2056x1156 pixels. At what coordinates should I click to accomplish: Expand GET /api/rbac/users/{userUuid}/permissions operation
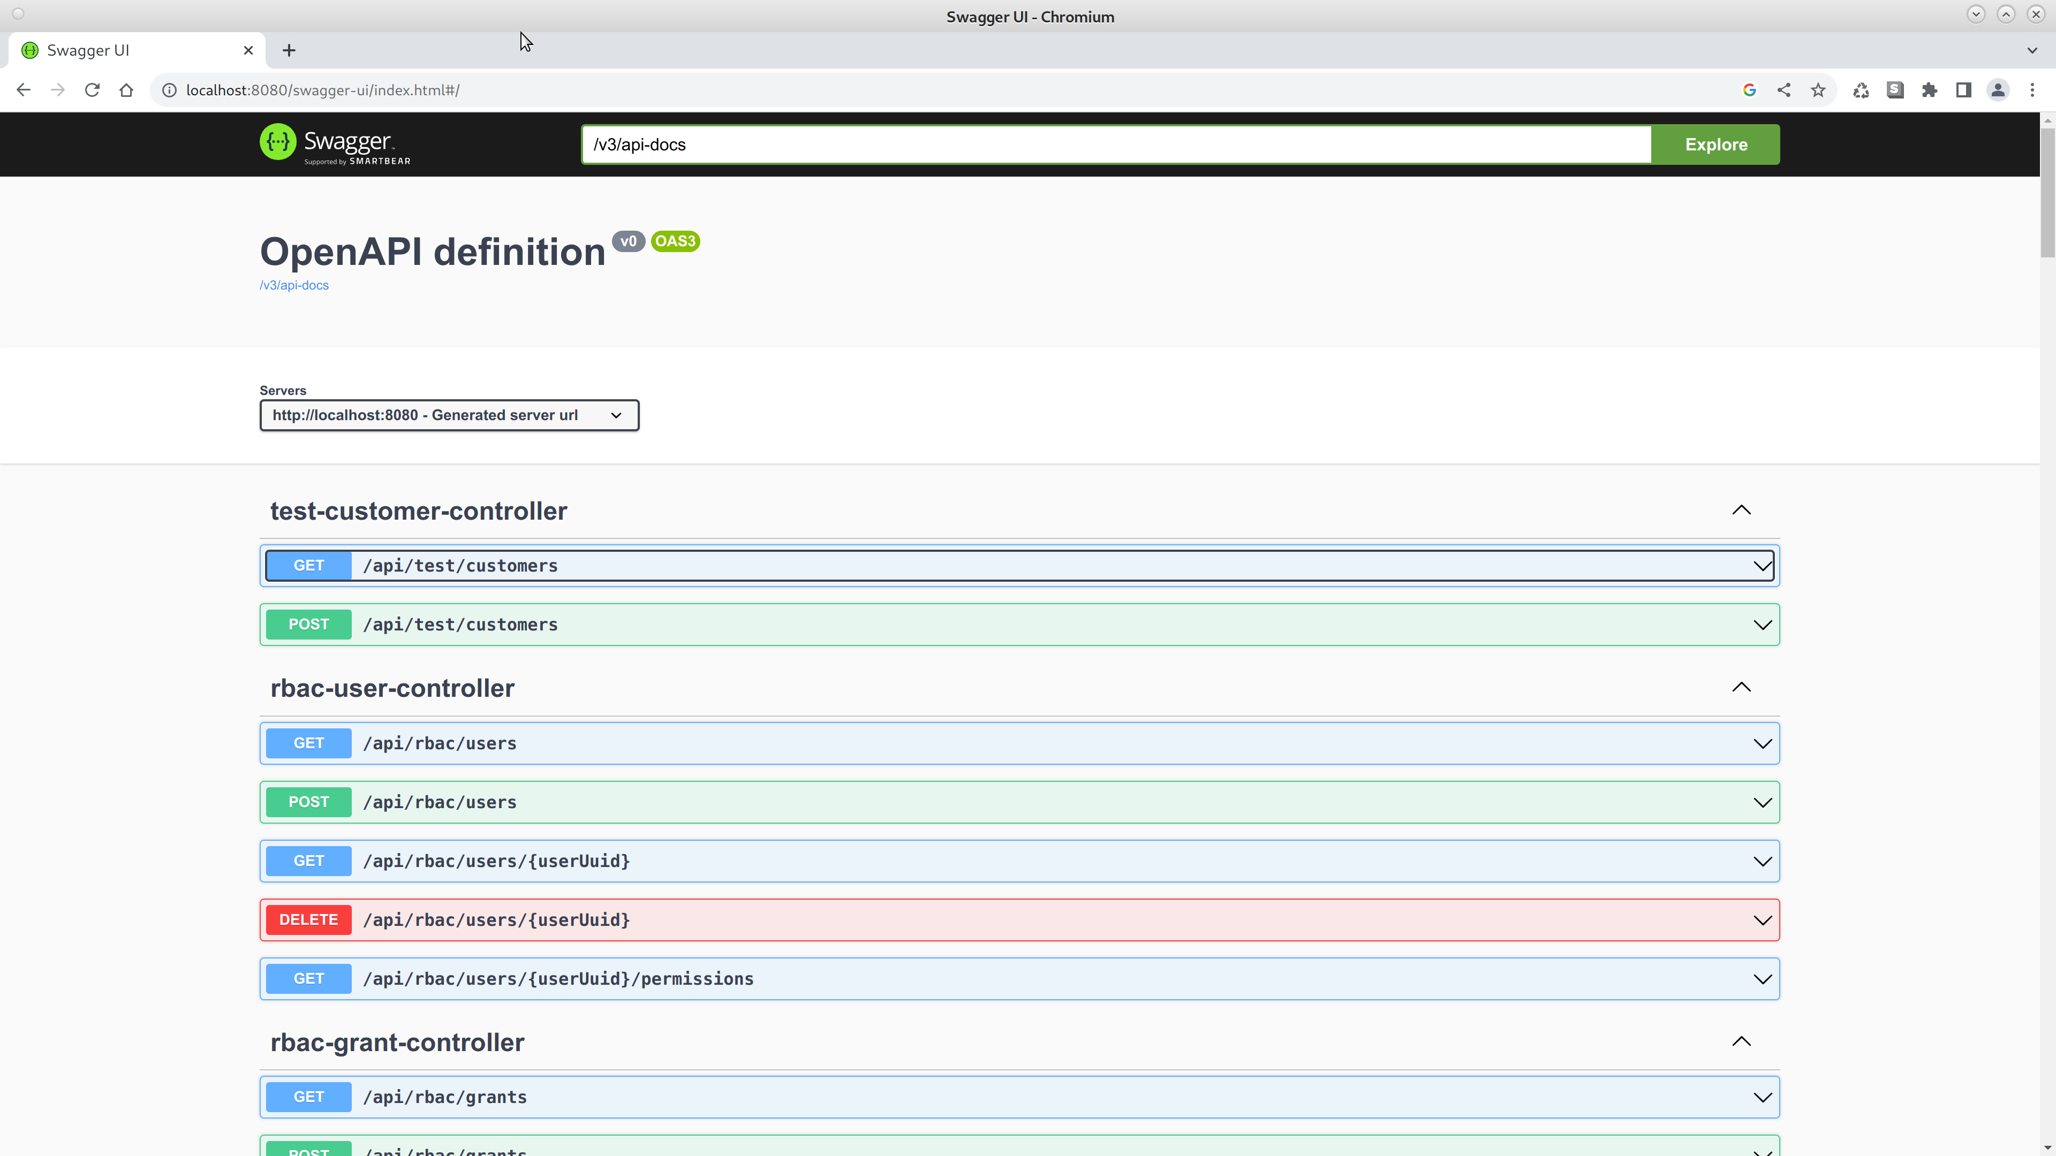click(1019, 979)
